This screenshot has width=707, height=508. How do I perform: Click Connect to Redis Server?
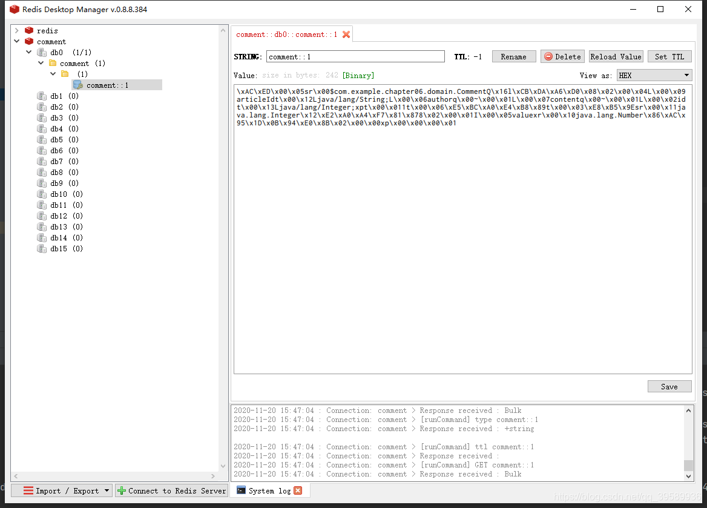pyautogui.click(x=171, y=490)
